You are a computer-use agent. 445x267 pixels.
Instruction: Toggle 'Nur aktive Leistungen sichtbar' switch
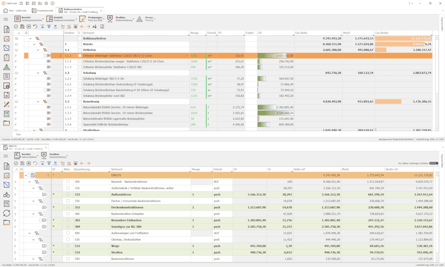434,163
